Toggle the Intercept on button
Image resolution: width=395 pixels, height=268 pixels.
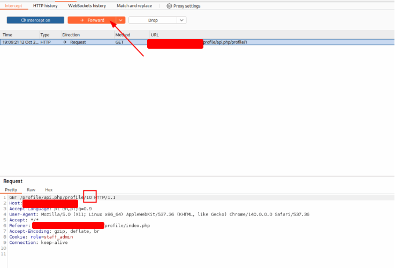click(35, 20)
